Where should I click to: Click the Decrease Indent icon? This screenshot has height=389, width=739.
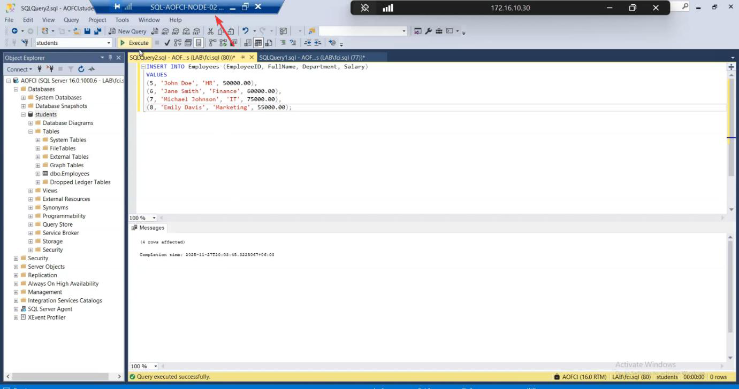coord(308,43)
